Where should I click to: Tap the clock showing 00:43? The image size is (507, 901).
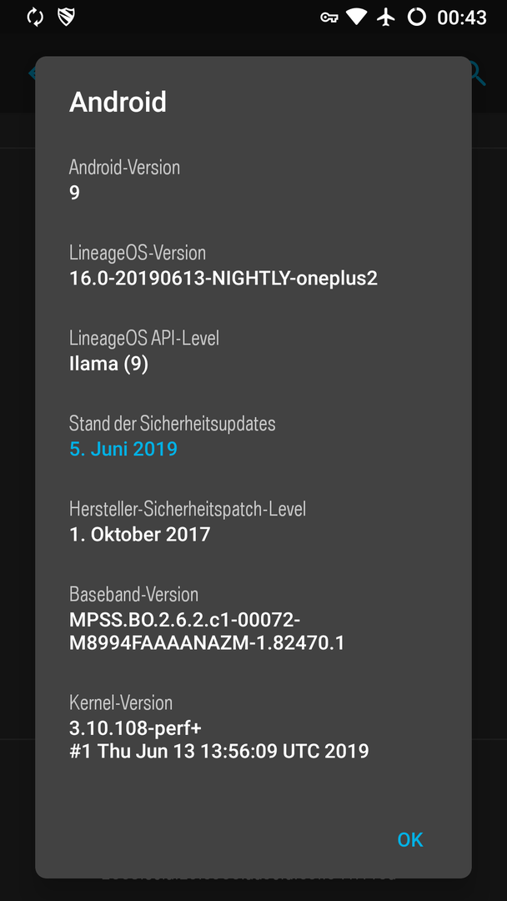[x=462, y=18]
